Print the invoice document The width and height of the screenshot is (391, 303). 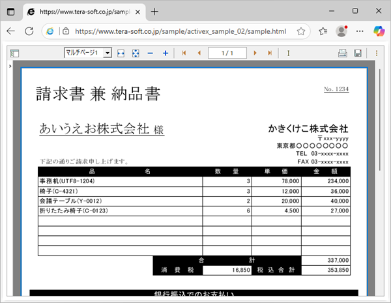pos(343,53)
